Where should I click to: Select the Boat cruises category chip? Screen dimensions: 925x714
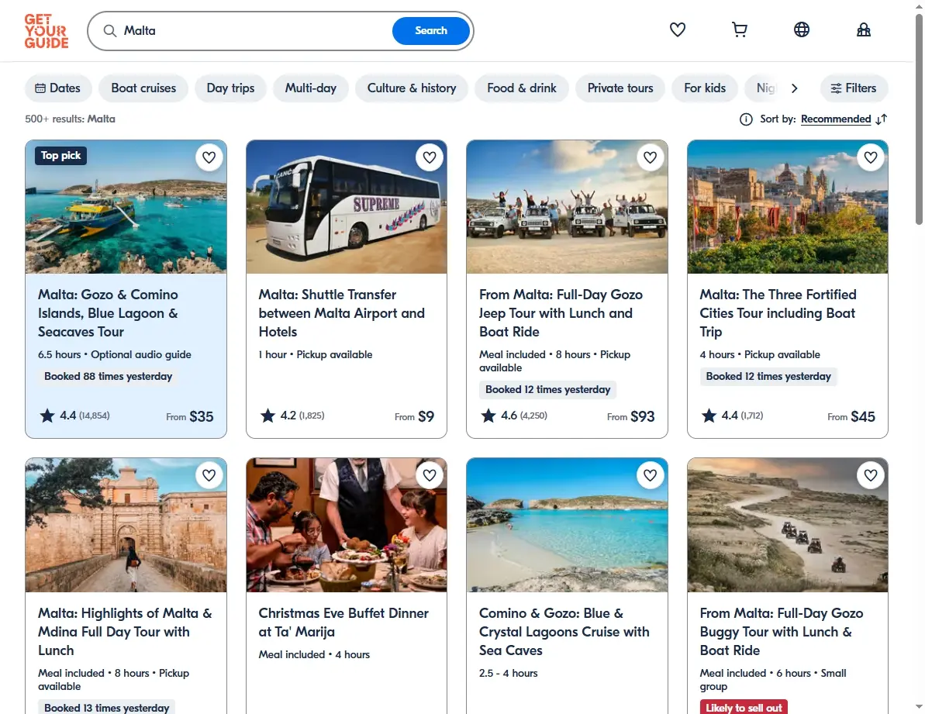coord(143,88)
